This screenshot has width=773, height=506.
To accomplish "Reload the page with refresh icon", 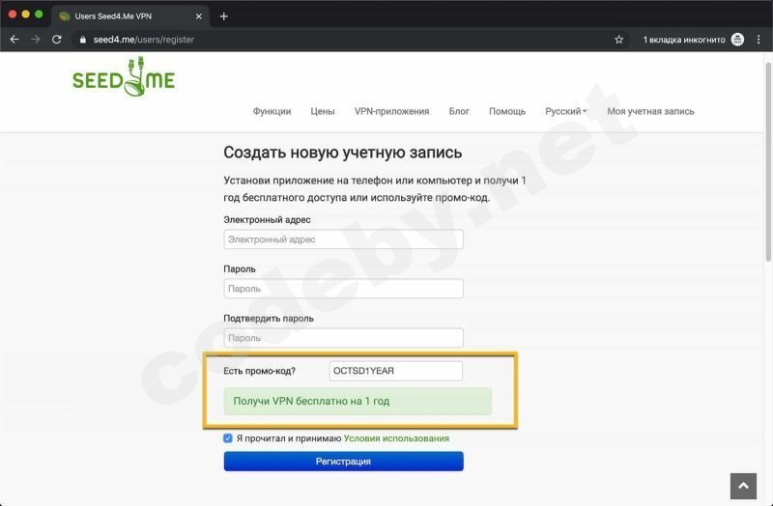I will click(57, 40).
